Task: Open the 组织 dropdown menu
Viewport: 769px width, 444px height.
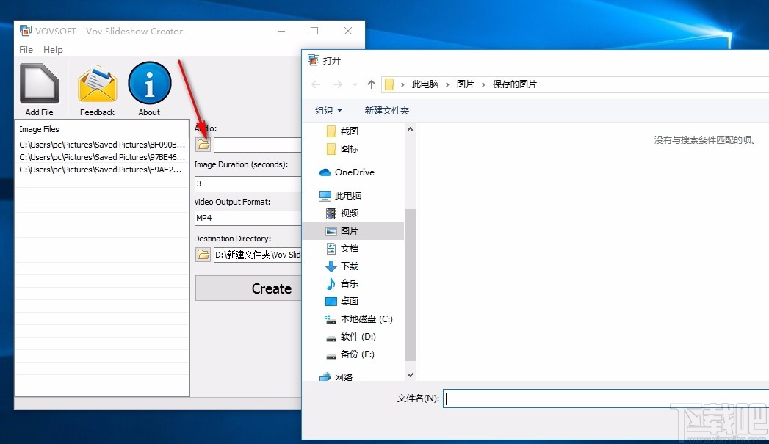Action: coord(328,110)
